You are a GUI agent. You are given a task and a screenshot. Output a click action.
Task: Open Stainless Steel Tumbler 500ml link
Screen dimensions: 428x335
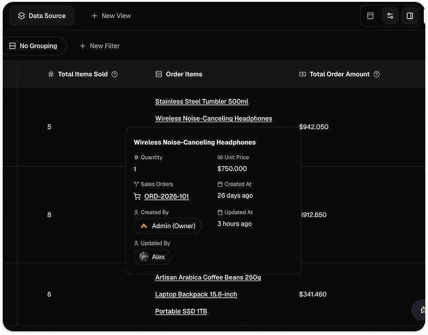tap(202, 102)
